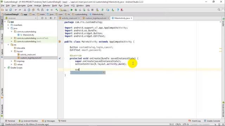The width and height of the screenshot is (225, 126).
Task: Click the project panel settings gear
Action: coord(51,18)
